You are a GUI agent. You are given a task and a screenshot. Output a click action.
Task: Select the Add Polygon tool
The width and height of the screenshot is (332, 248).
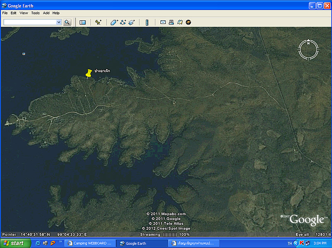coord(114,22)
